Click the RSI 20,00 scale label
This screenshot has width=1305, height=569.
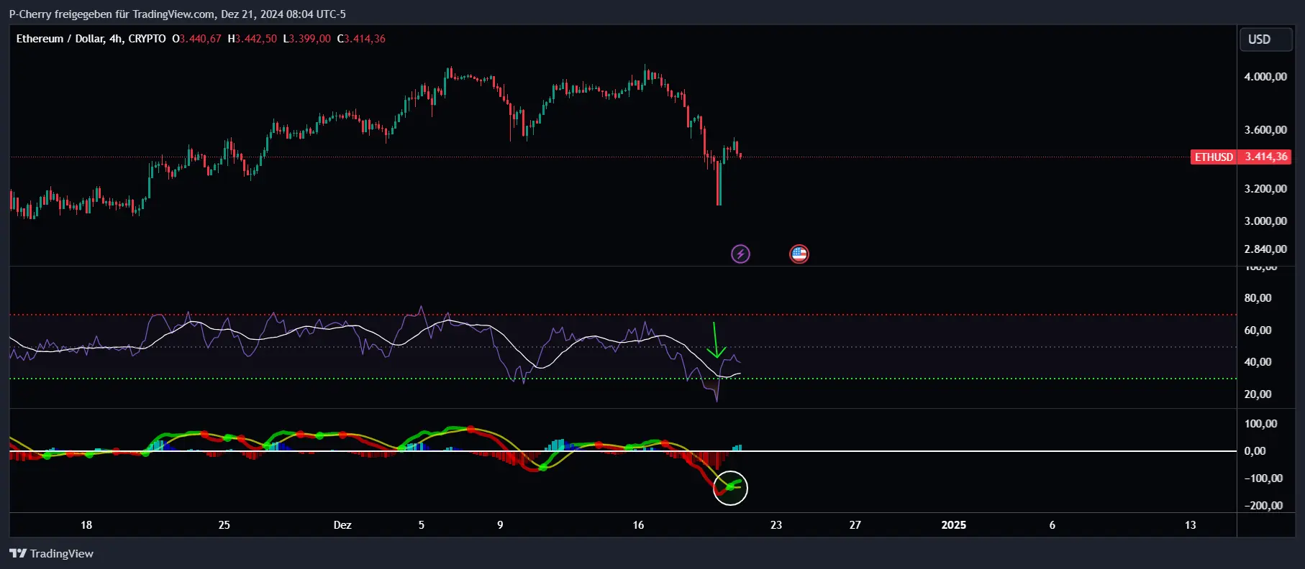pos(1258,394)
